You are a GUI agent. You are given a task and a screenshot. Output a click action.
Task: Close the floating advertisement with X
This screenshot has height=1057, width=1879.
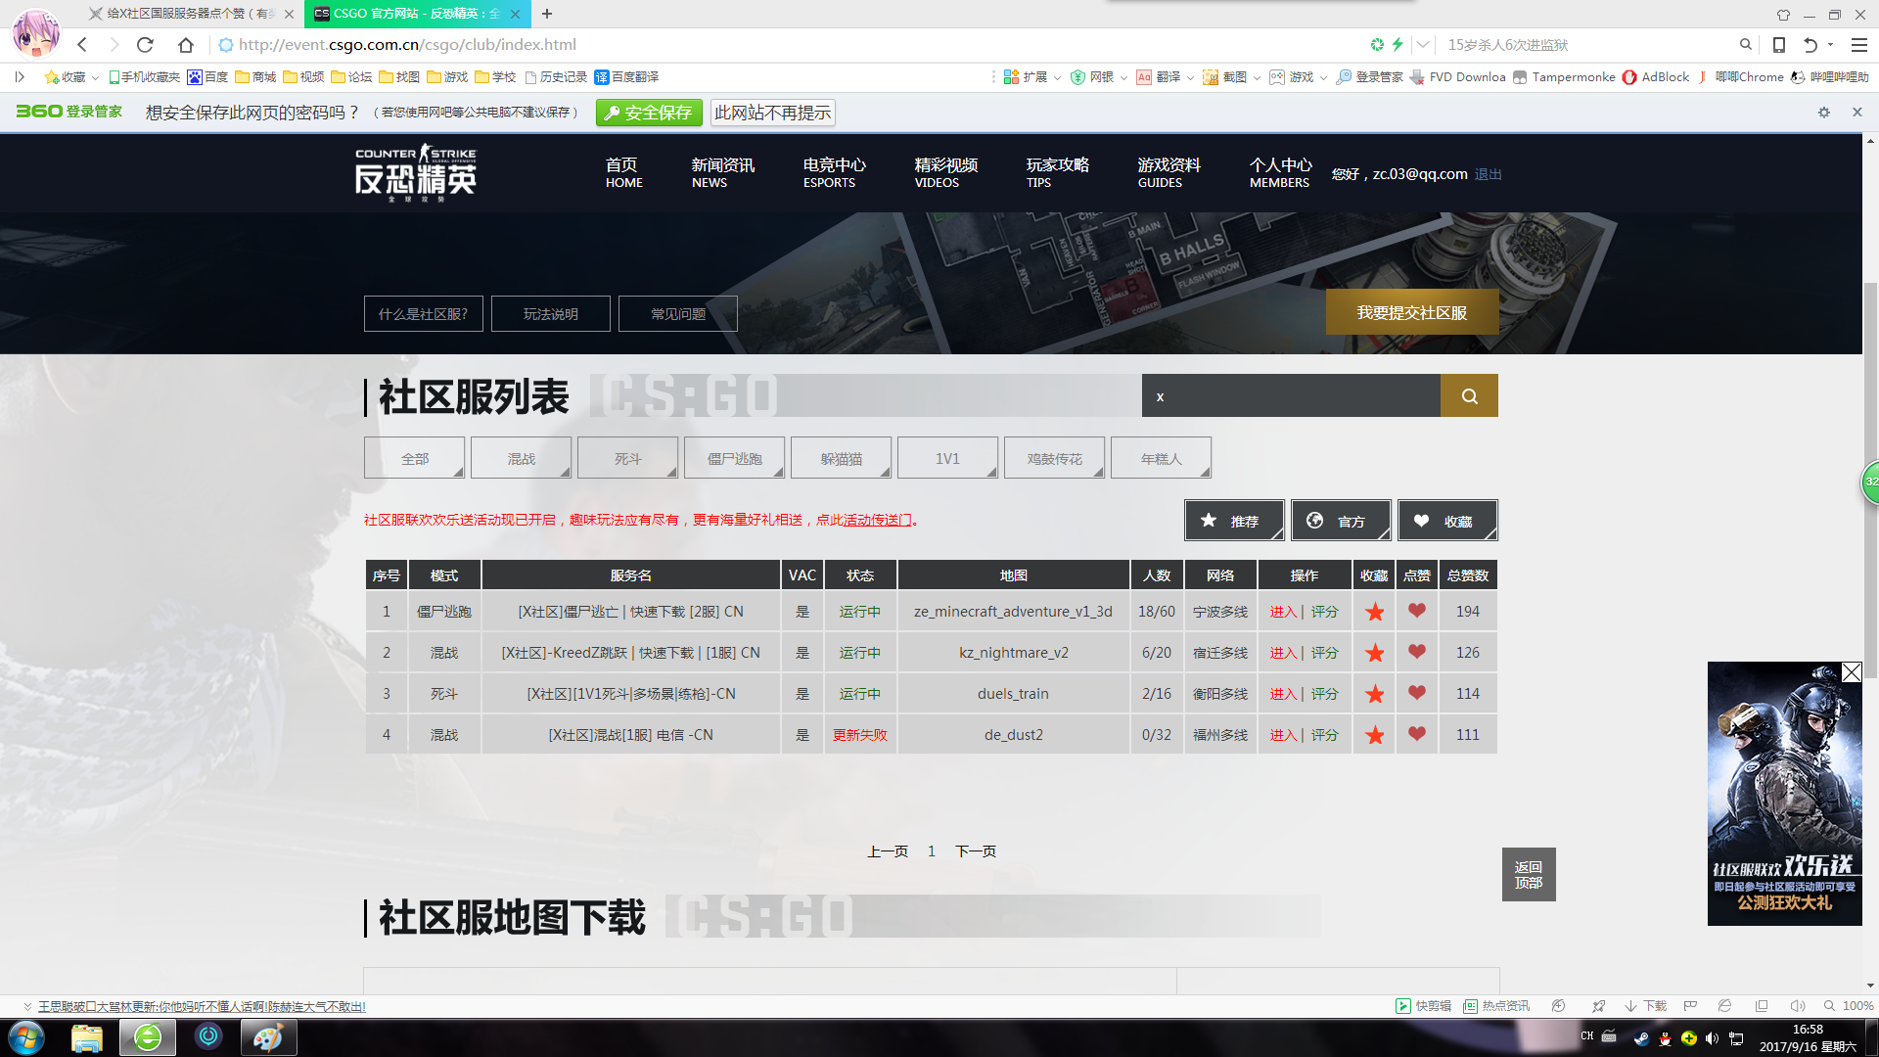tap(1851, 672)
